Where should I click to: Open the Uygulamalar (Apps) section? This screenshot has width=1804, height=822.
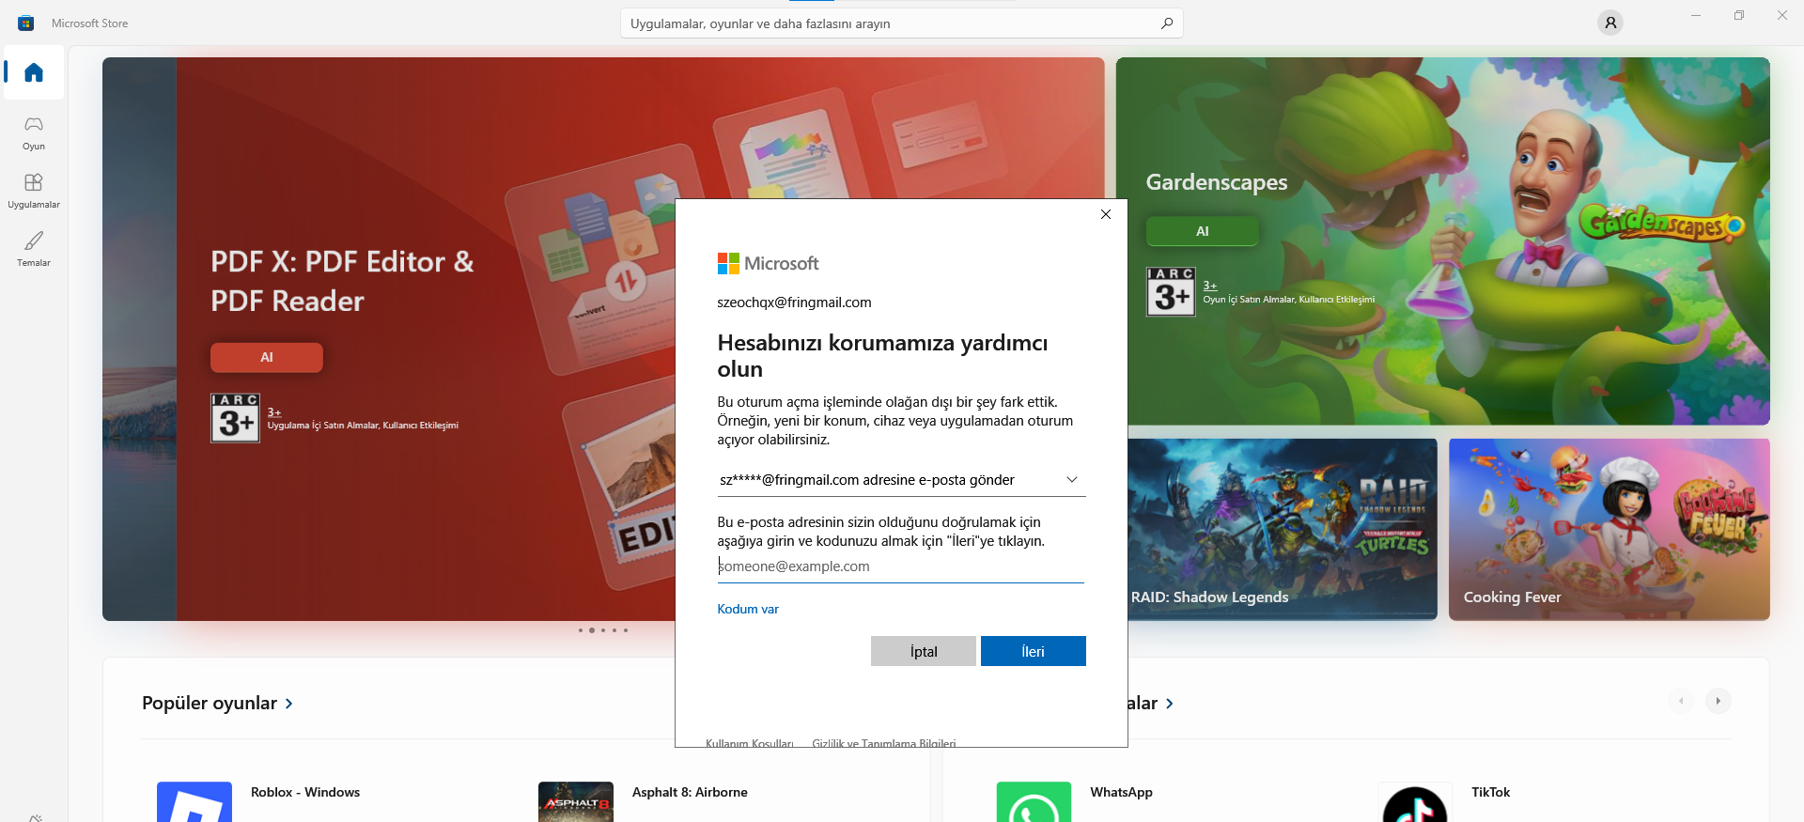tap(34, 191)
